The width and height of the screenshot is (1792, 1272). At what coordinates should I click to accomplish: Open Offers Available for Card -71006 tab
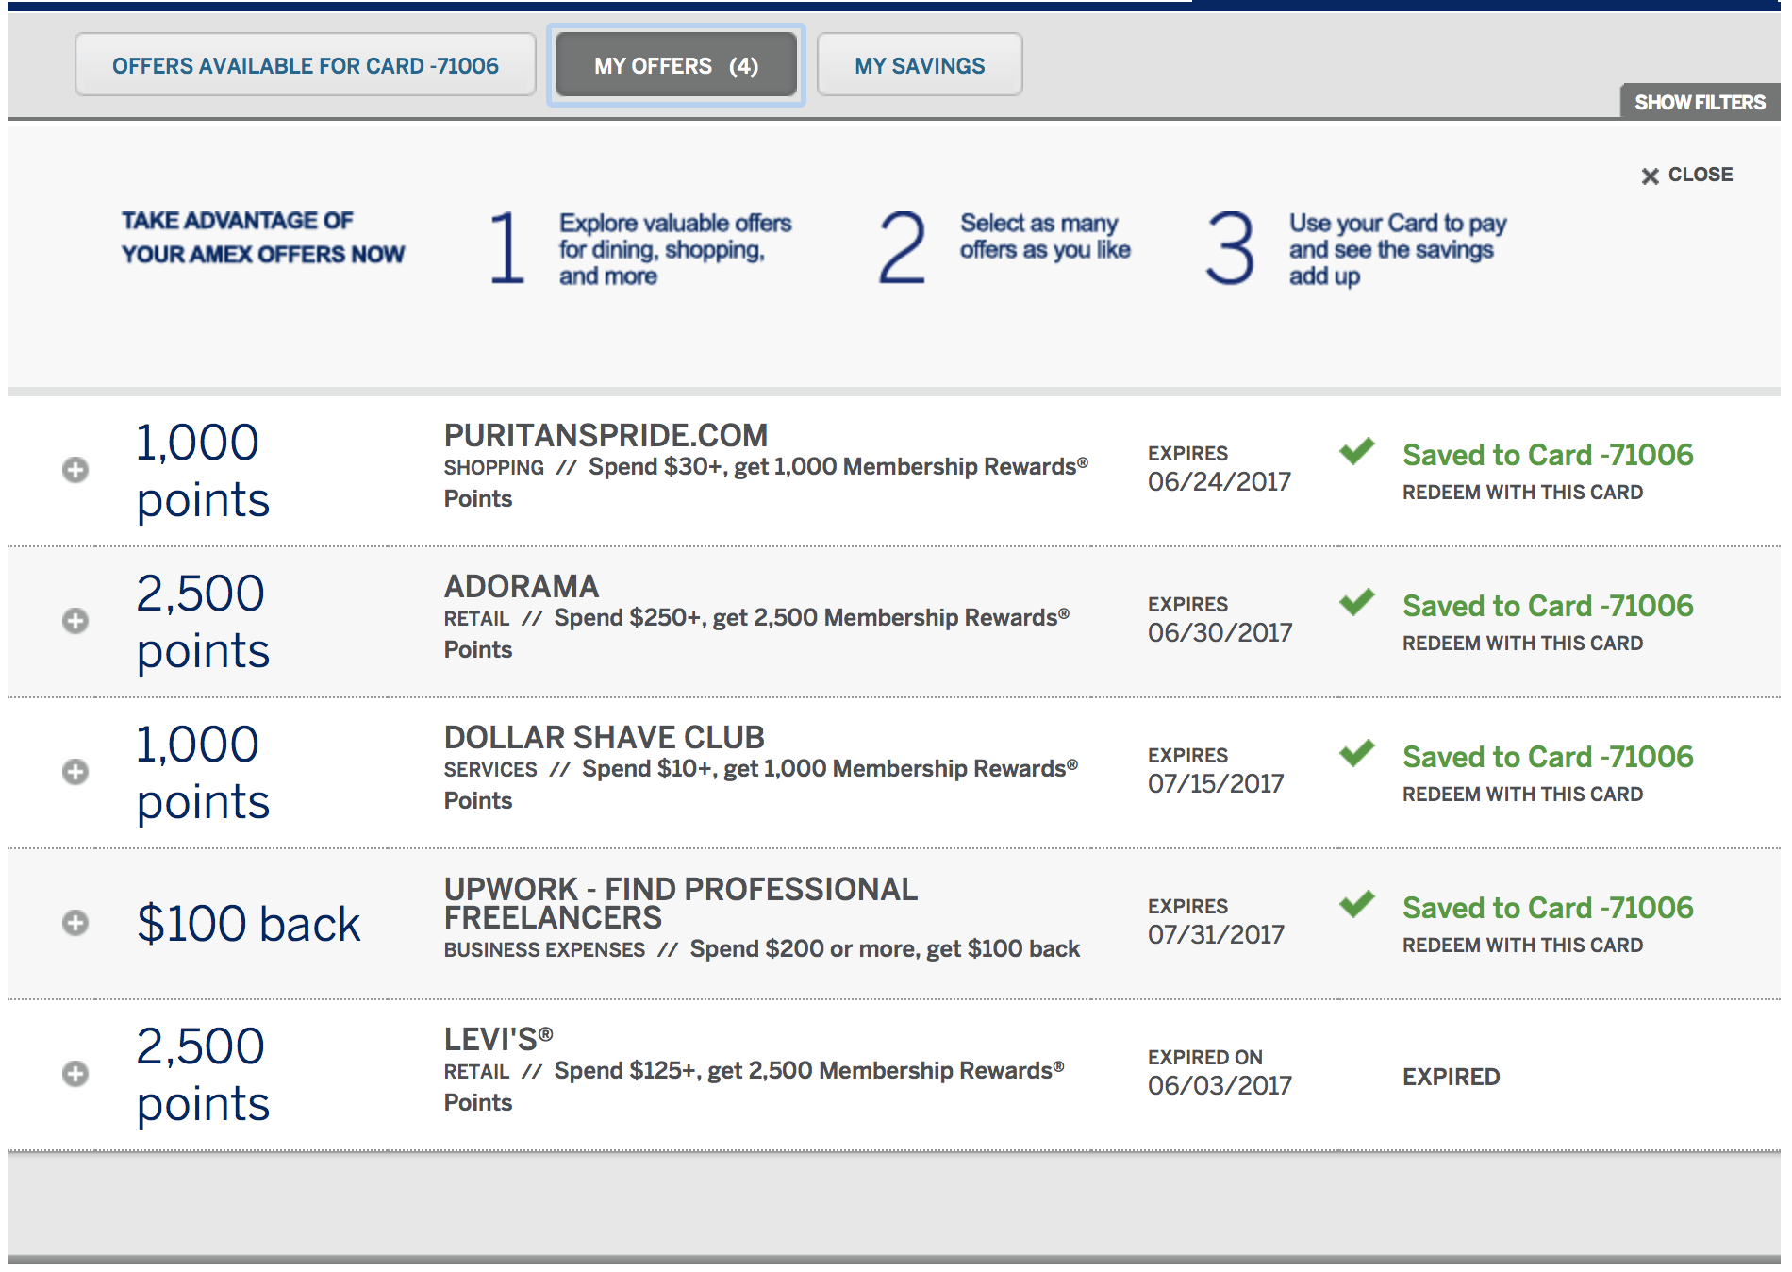(306, 65)
